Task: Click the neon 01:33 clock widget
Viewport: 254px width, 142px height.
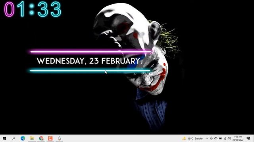Action: (33, 9)
